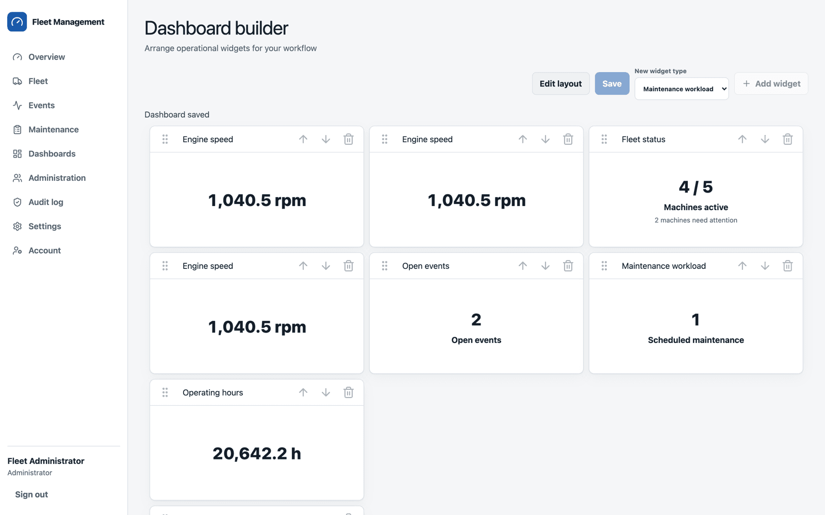825x515 pixels.
Task: Click the Open events widget drag handle
Action: click(385, 266)
